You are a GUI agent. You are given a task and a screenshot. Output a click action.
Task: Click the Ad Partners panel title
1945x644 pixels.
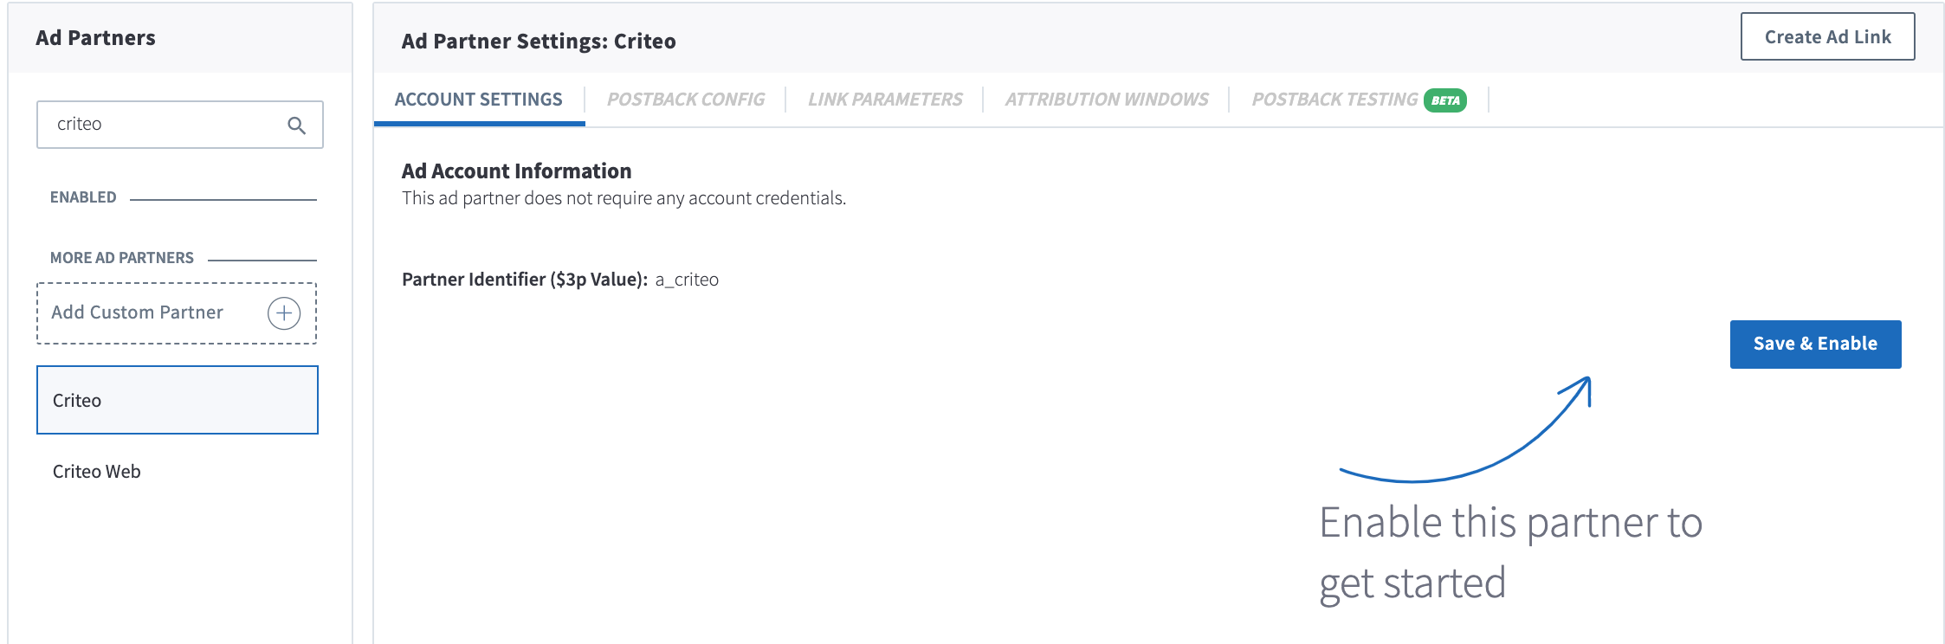tap(95, 38)
